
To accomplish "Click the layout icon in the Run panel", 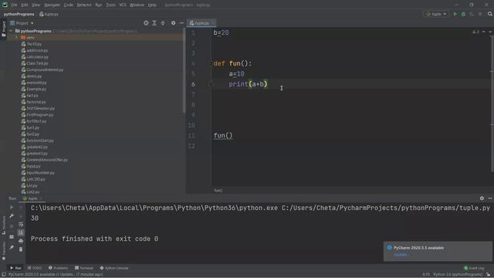I will click(12, 237).
